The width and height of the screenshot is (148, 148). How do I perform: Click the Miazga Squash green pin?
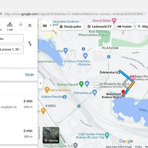81,84
